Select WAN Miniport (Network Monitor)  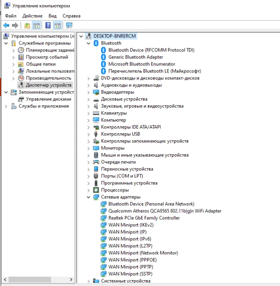[143, 253]
